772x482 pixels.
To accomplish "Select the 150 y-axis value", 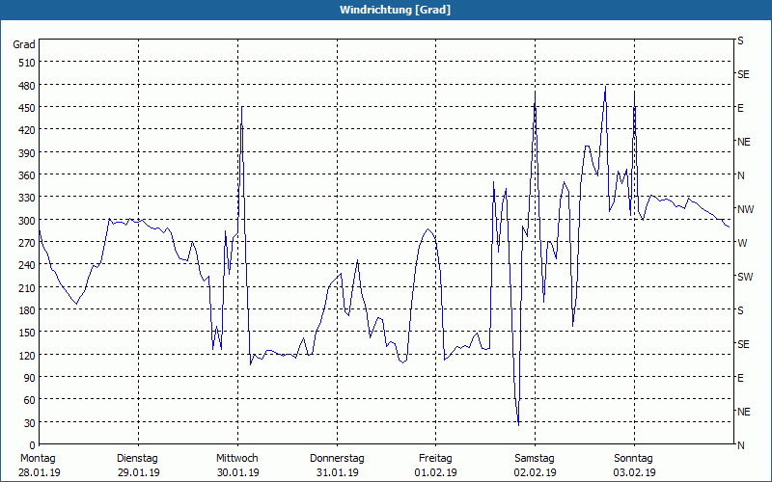I will point(27,333).
